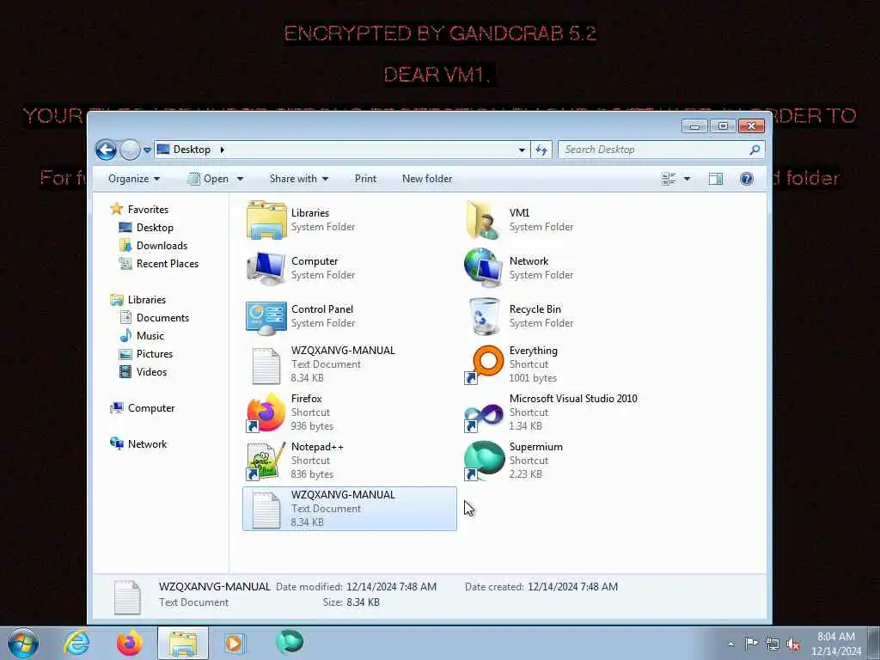Viewport: 880px width, 660px height.
Task: Open the Windows Start menu orb
Action: (23, 643)
